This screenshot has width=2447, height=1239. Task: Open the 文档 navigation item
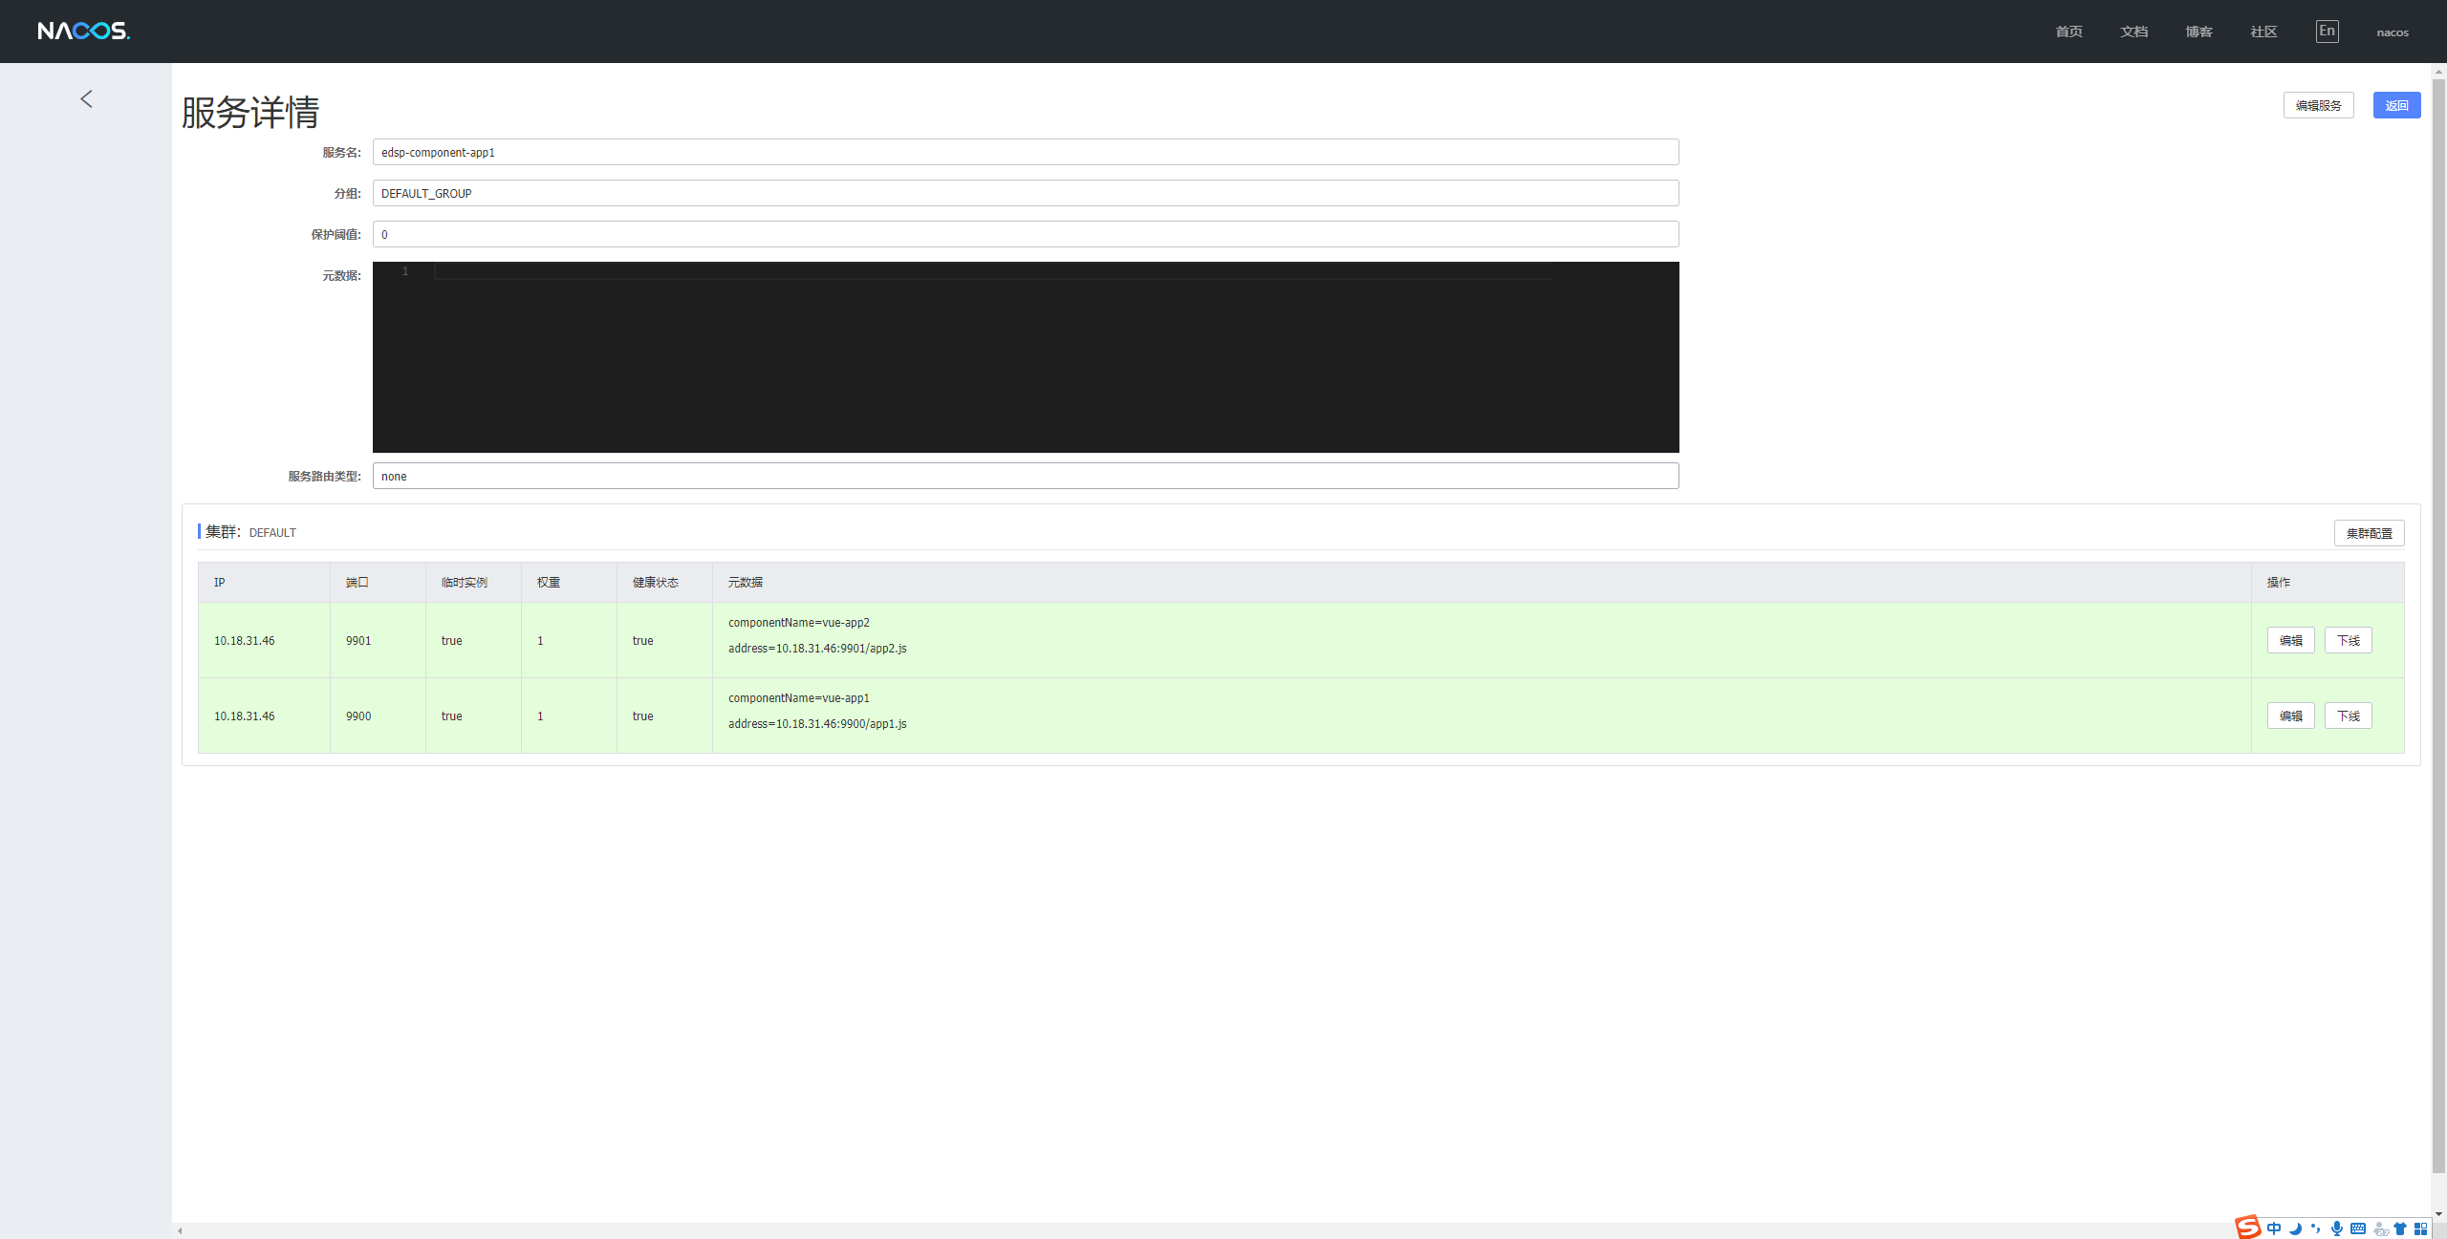(2133, 32)
